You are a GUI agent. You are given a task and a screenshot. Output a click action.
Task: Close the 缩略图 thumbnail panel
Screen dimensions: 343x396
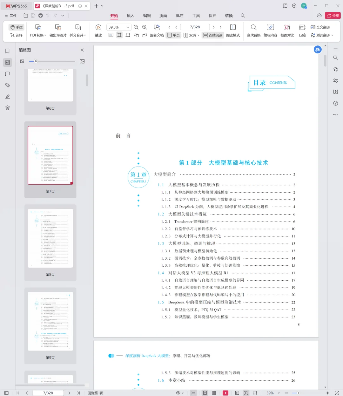point(82,50)
